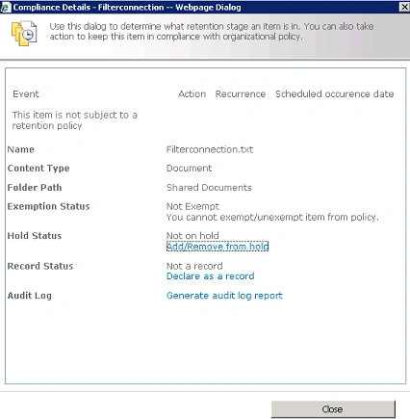410x419 pixels.
Task: Click the 'You cannot exempt/unexempt item' note
Action: tap(272, 217)
